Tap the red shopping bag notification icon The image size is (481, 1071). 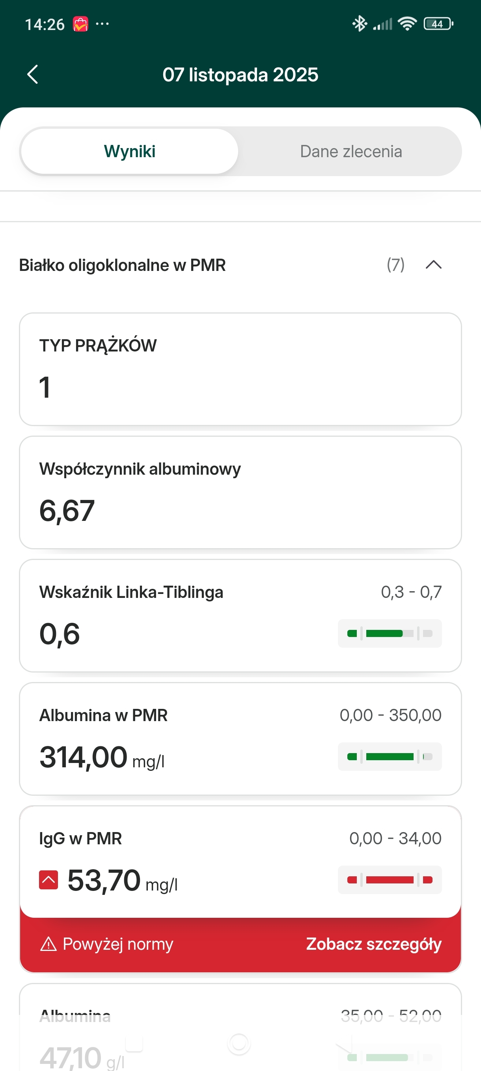pos(80,24)
